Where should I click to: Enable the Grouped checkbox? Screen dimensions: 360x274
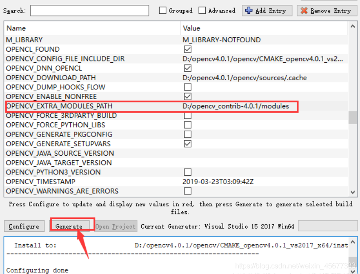point(163,10)
